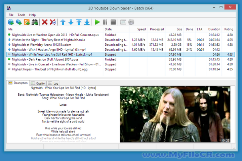This screenshot has height=161, width=242.
Task: Switch to the Log tab
Action: pos(53,83)
